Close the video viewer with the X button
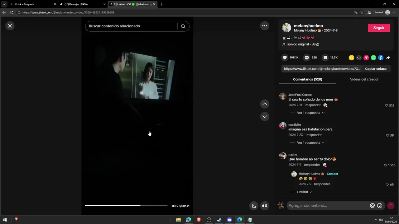 pyautogui.click(x=10, y=26)
